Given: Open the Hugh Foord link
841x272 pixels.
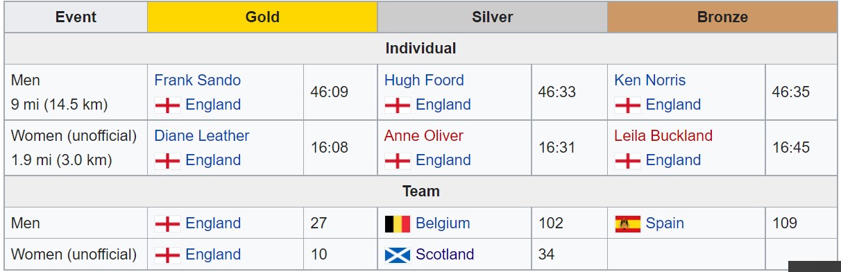Looking at the screenshot, I should [x=424, y=80].
